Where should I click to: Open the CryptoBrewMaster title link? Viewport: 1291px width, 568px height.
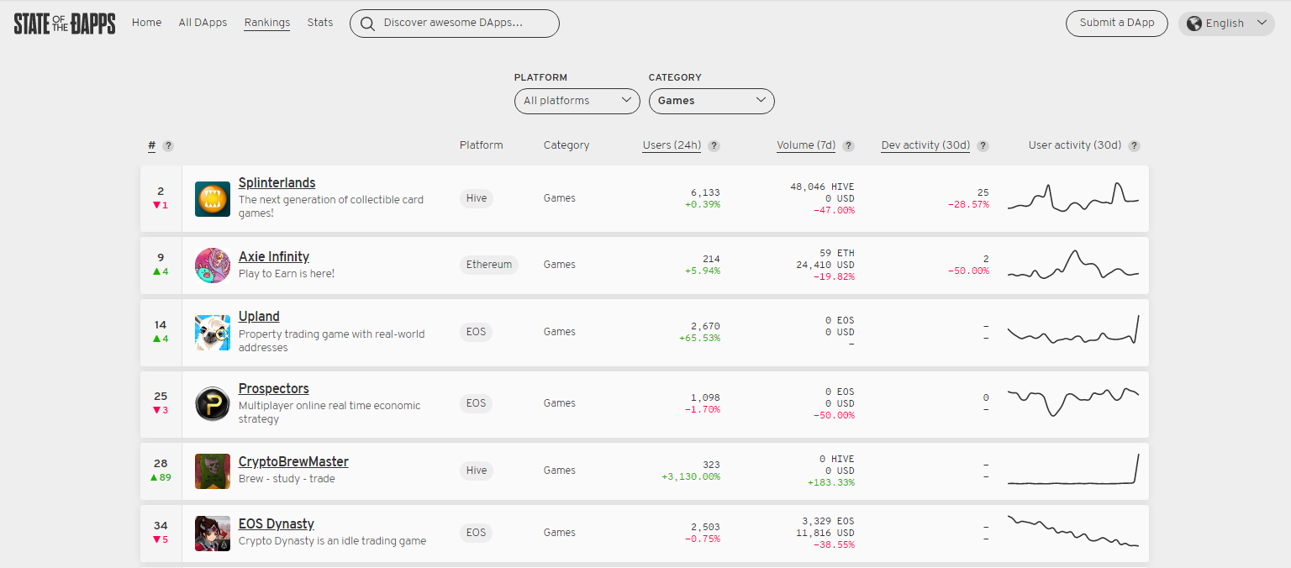[293, 462]
